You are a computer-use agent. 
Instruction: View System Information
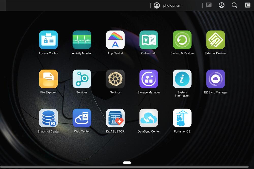[x=182, y=79]
